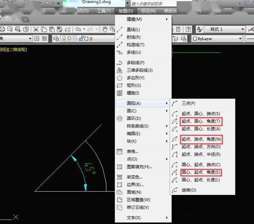Expand the 建模(M) submenu
The image size is (254, 224).
pyautogui.click(x=143, y=19)
